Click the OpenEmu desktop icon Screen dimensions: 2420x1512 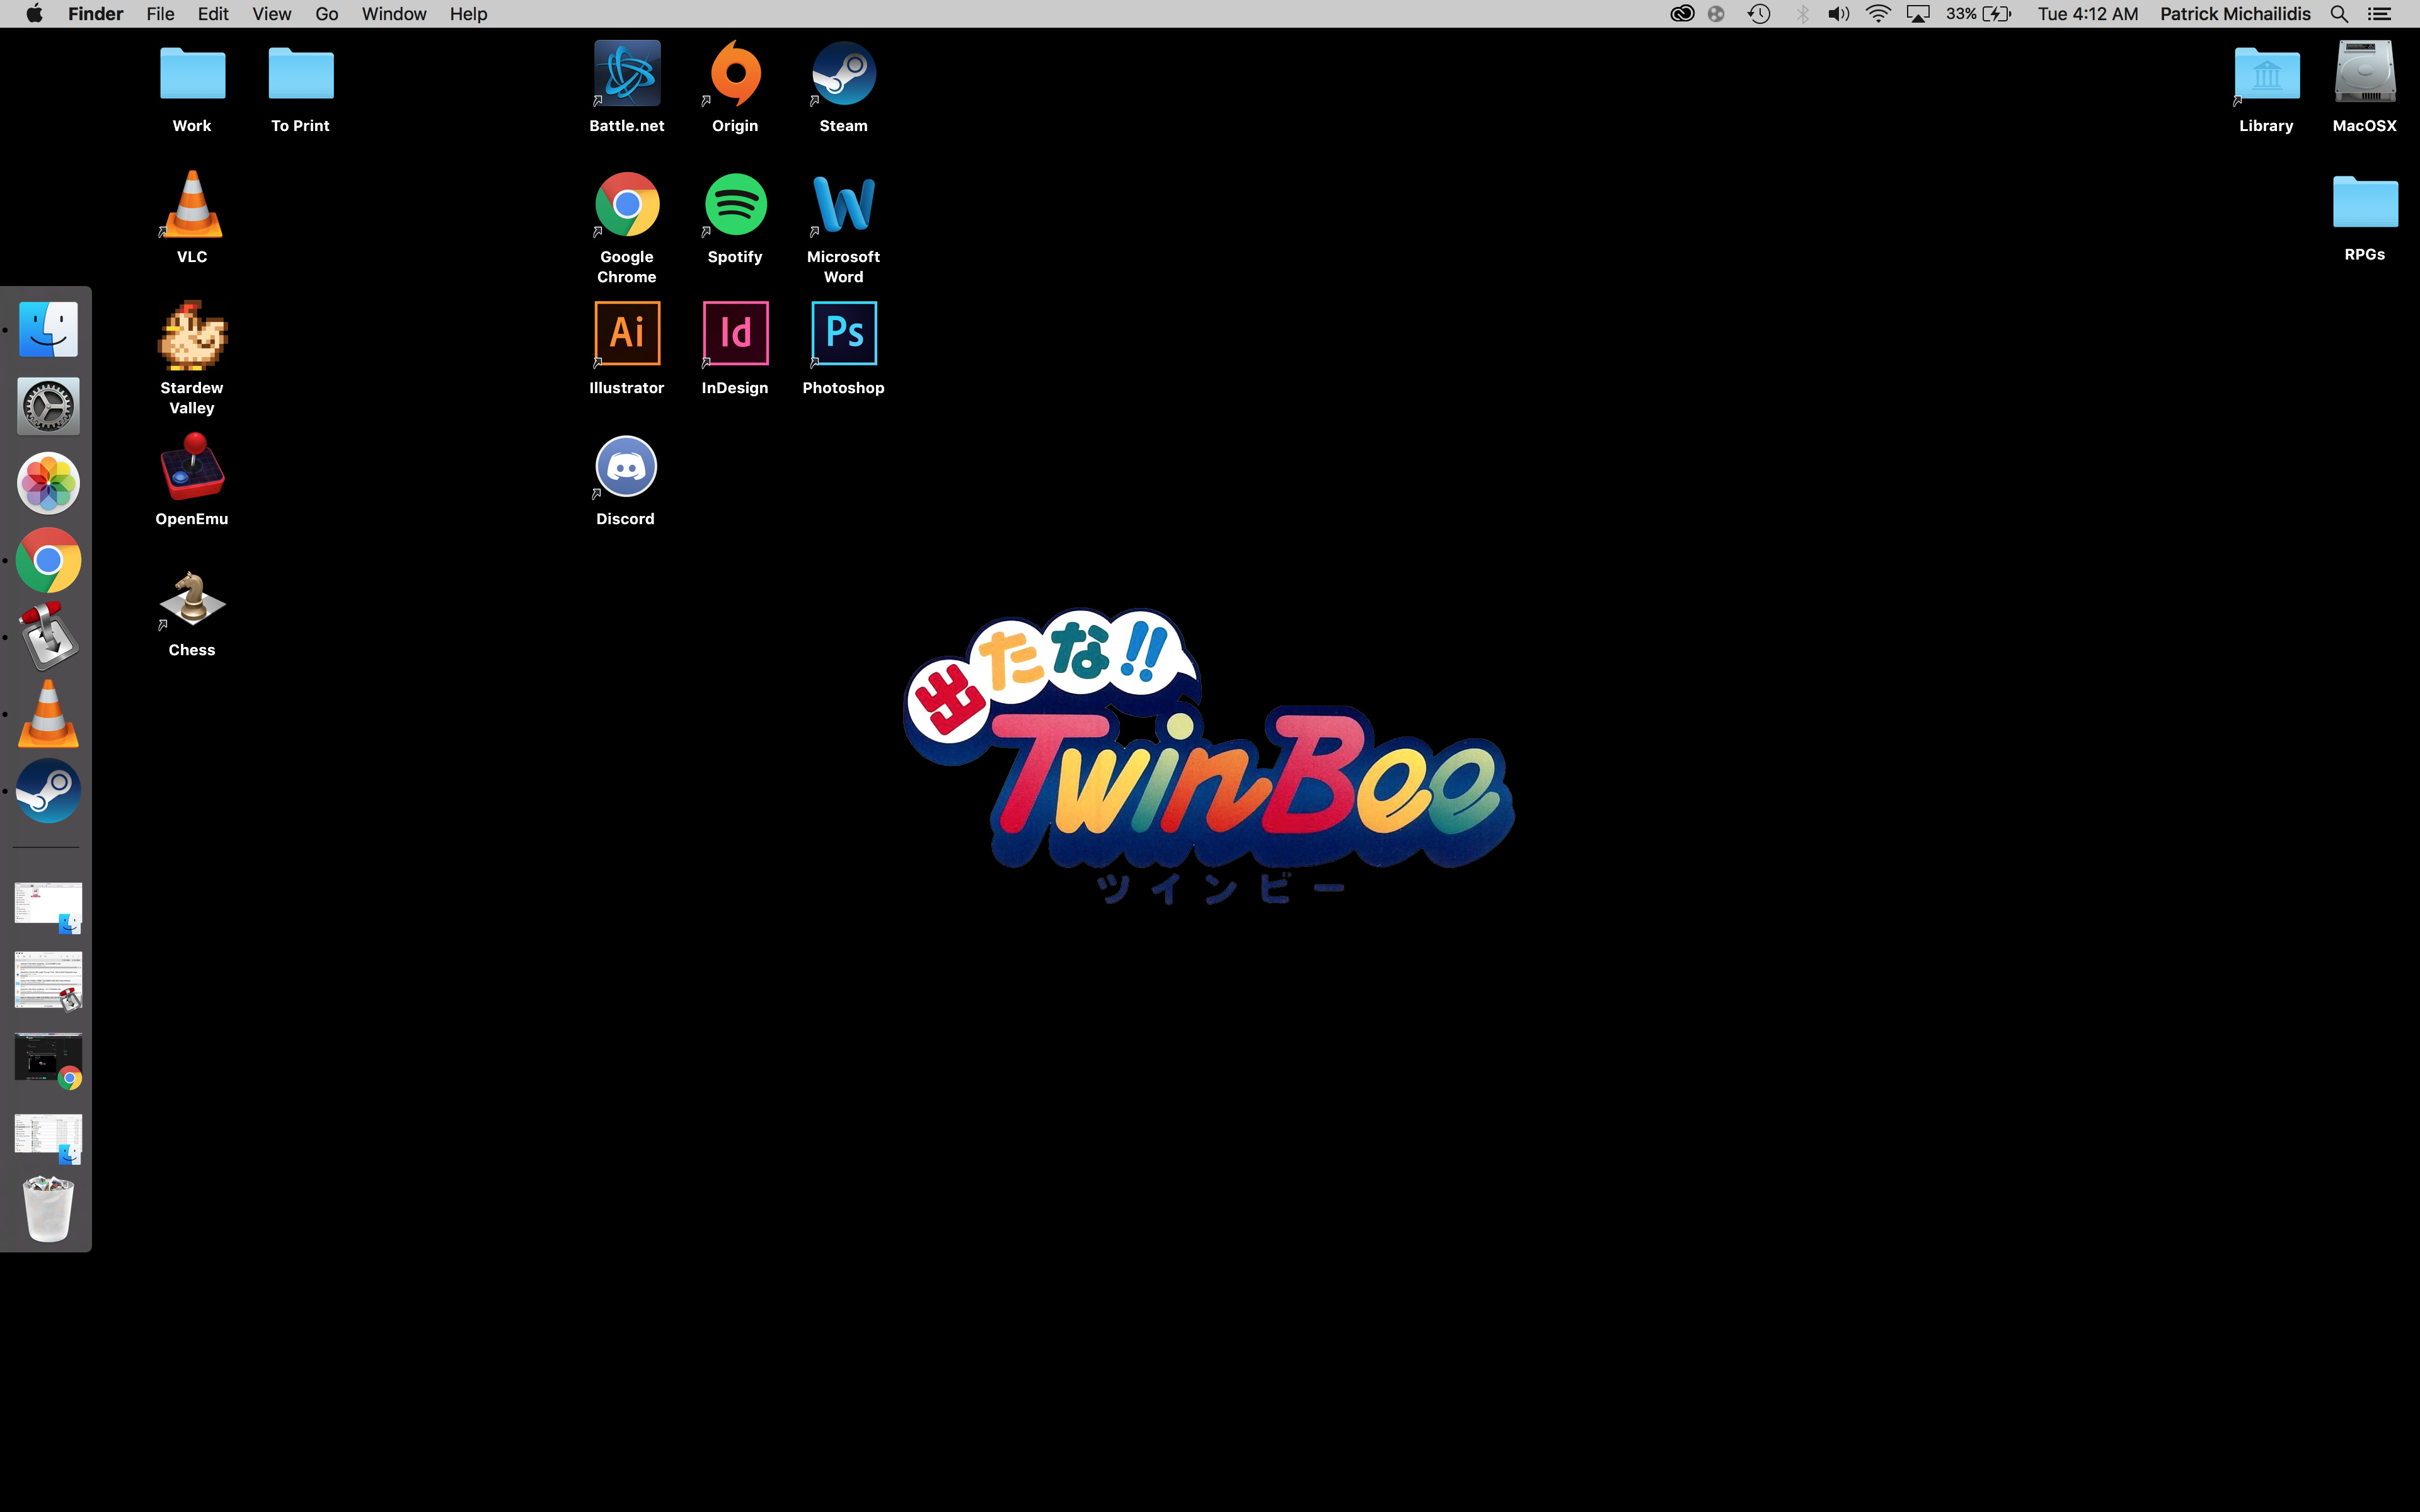(x=192, y=467)
